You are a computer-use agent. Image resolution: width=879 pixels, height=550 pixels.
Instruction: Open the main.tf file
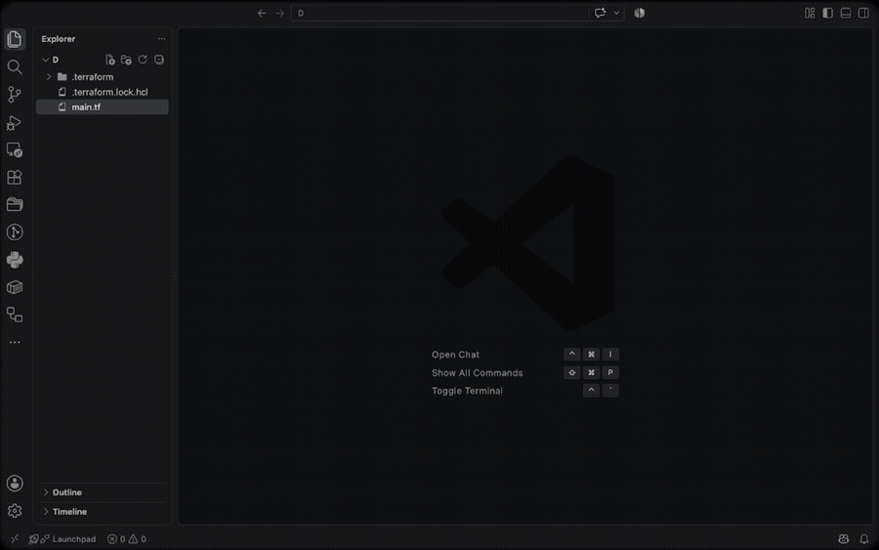tap(103, 107)
